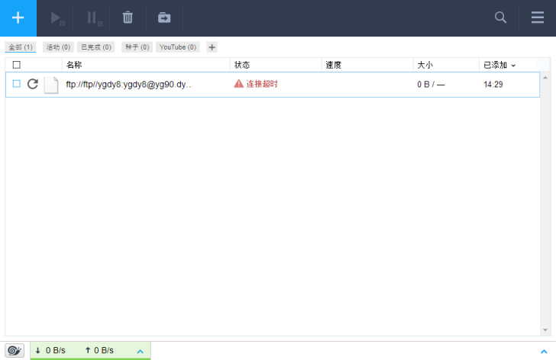Select the YouTube (0) tab
Image resolution: width=556 pixels, height=360 pixels.
[178, 47]
